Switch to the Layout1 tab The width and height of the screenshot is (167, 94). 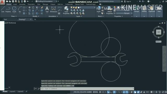(12, 91)
